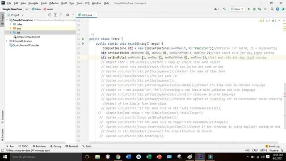The height and width of the screenshot is (161, 286).
Task: Go to next highlighted error arrow
Action: pos(284,21)
